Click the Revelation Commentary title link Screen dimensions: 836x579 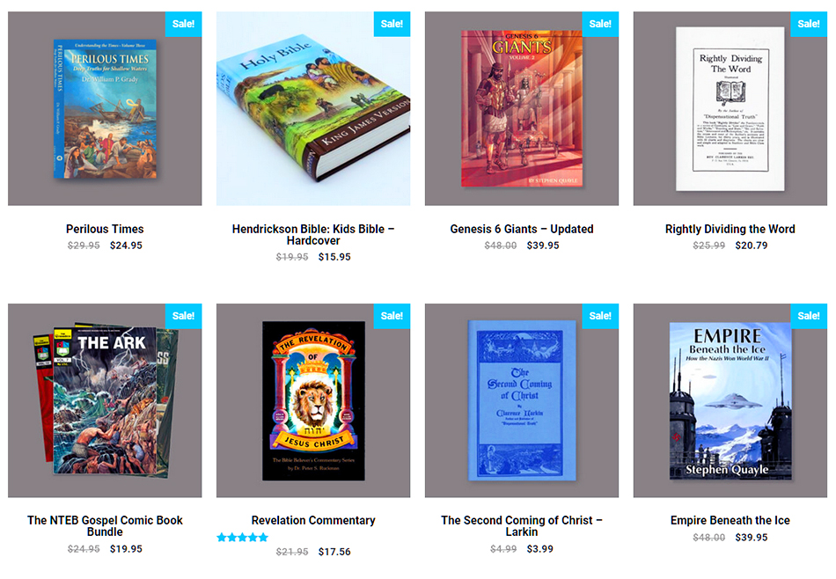[x=313, y=520]
